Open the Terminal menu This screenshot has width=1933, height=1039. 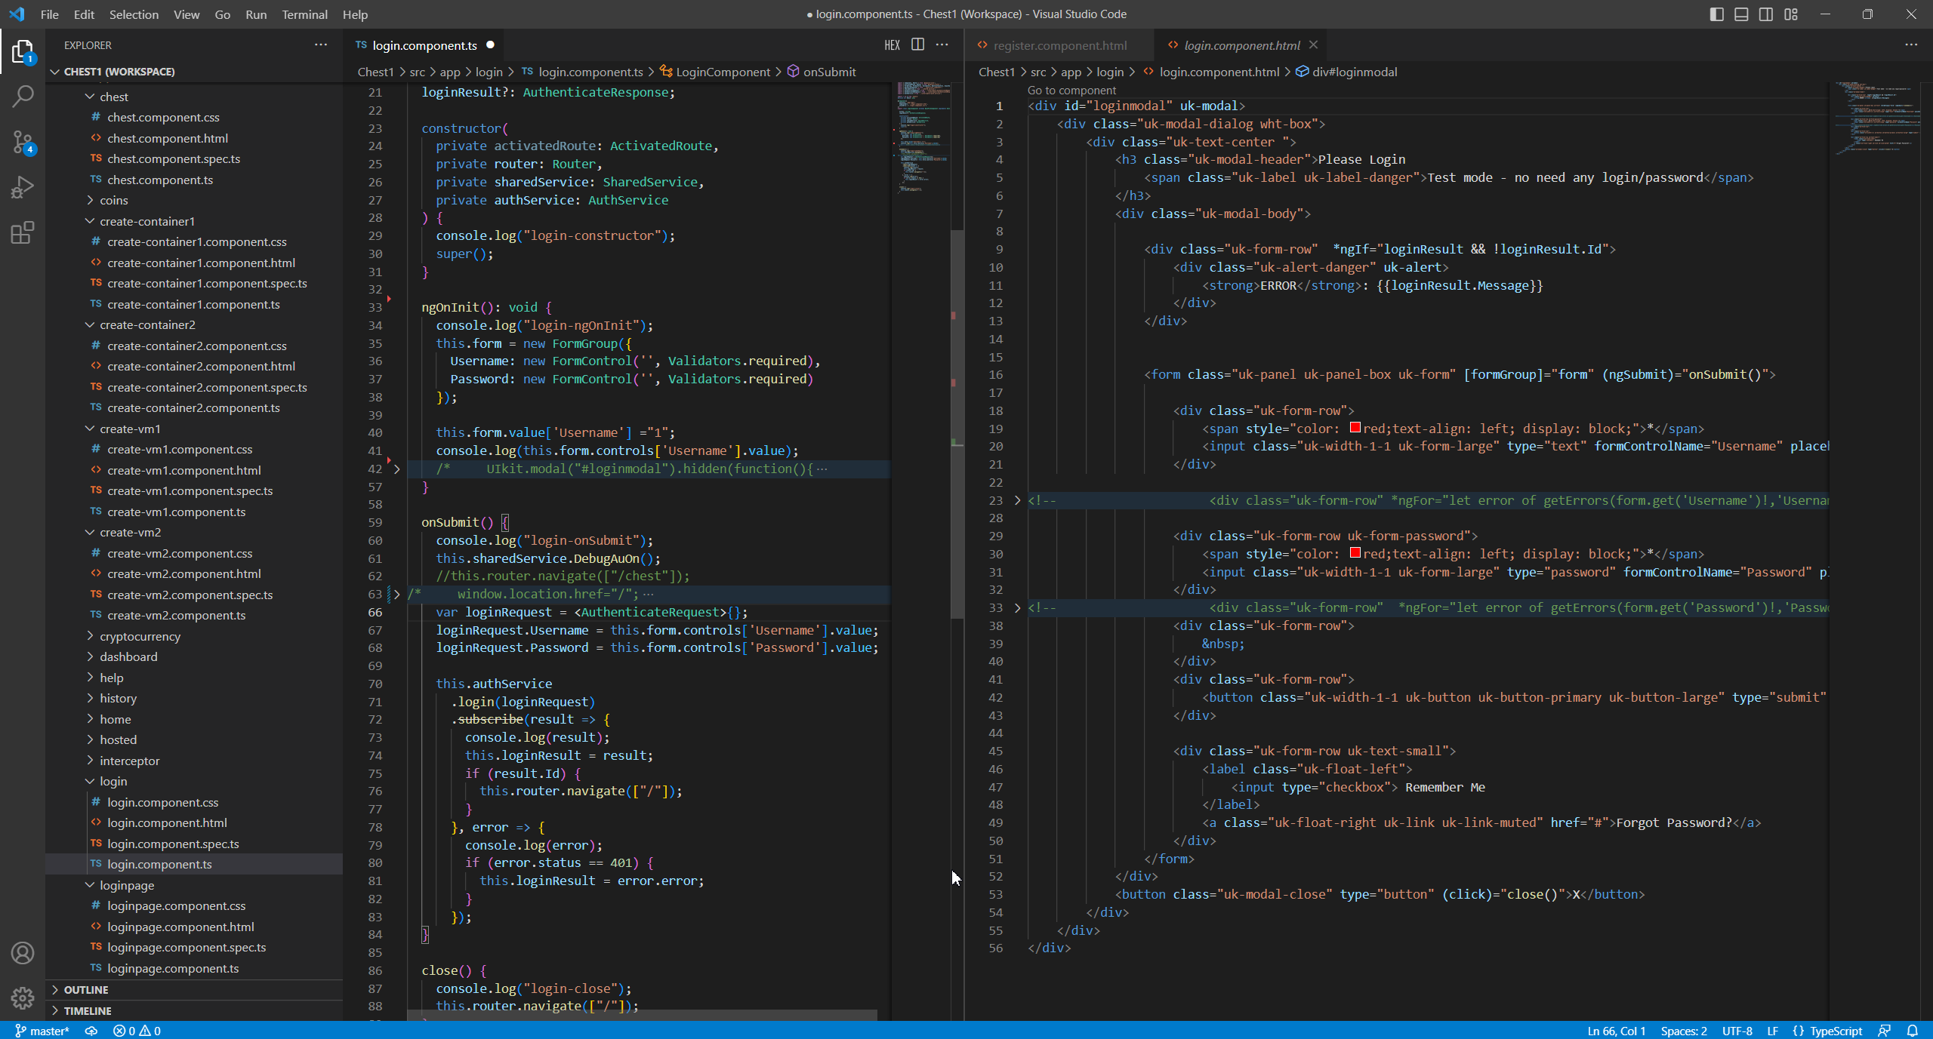[x=304, y=14]
